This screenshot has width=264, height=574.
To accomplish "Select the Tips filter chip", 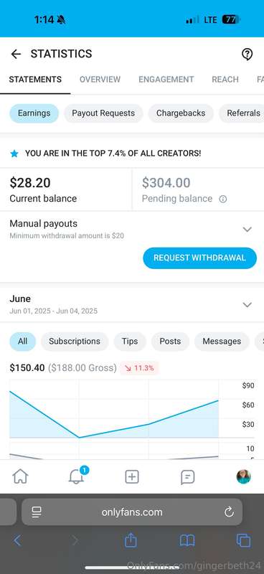I will (x=130, y=342).
